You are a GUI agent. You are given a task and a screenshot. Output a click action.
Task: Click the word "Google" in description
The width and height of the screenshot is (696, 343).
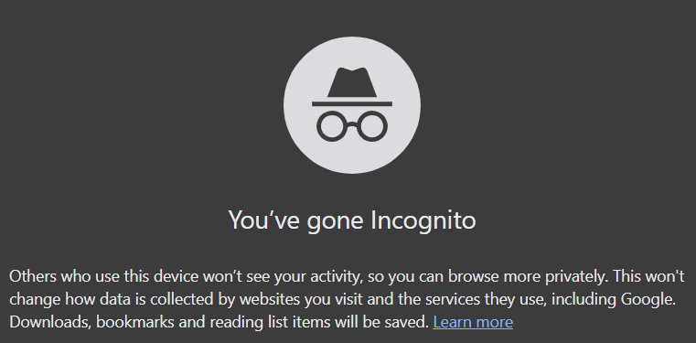pos(646,299)
